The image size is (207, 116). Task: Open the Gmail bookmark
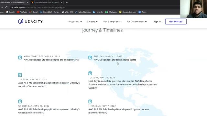tap(34, 12)
